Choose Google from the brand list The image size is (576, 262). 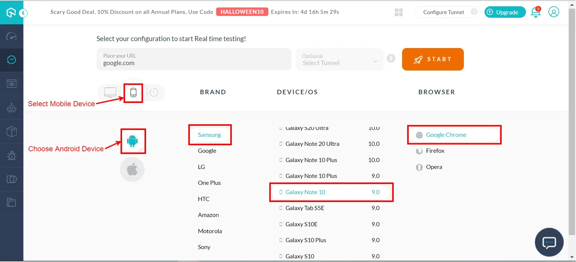207,151
